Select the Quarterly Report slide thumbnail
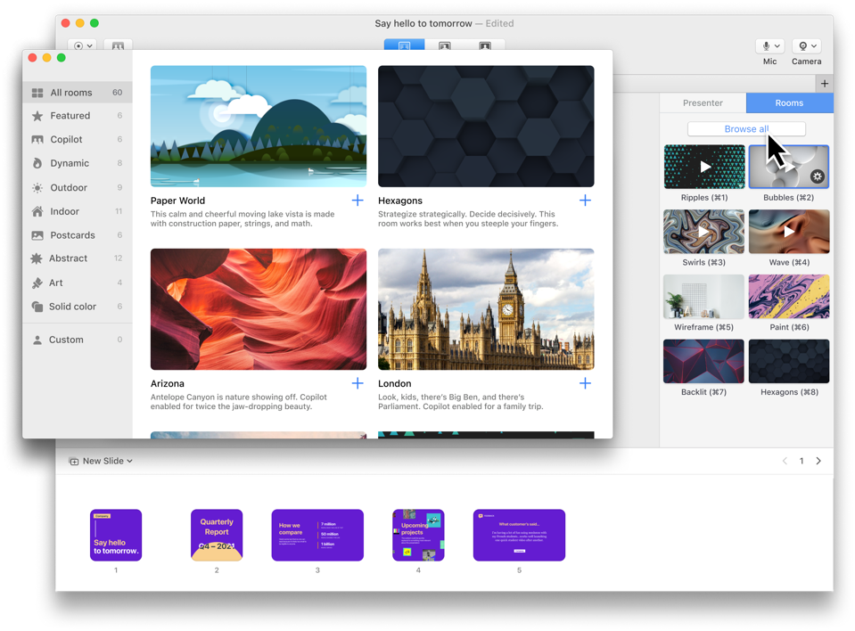 pyautogui.click(x=217, y=535)
